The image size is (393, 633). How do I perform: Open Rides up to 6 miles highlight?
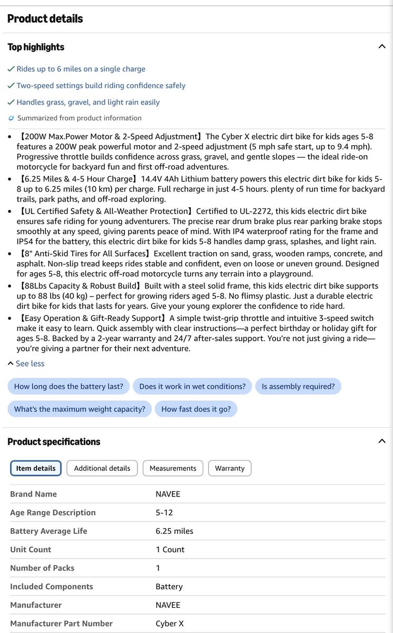(x=81, y=69)
